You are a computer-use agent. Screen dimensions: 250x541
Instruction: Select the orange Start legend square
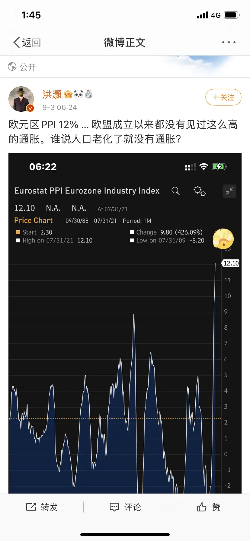[18, 232]
